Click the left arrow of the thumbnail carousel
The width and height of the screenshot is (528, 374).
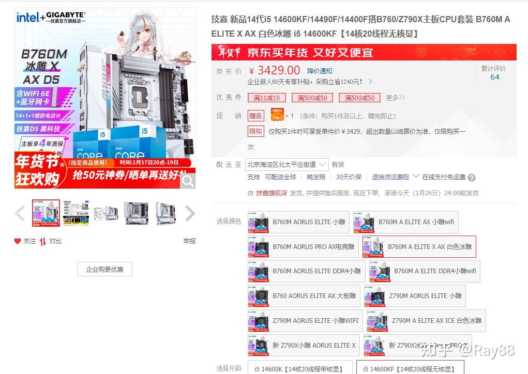pos(20,213)
